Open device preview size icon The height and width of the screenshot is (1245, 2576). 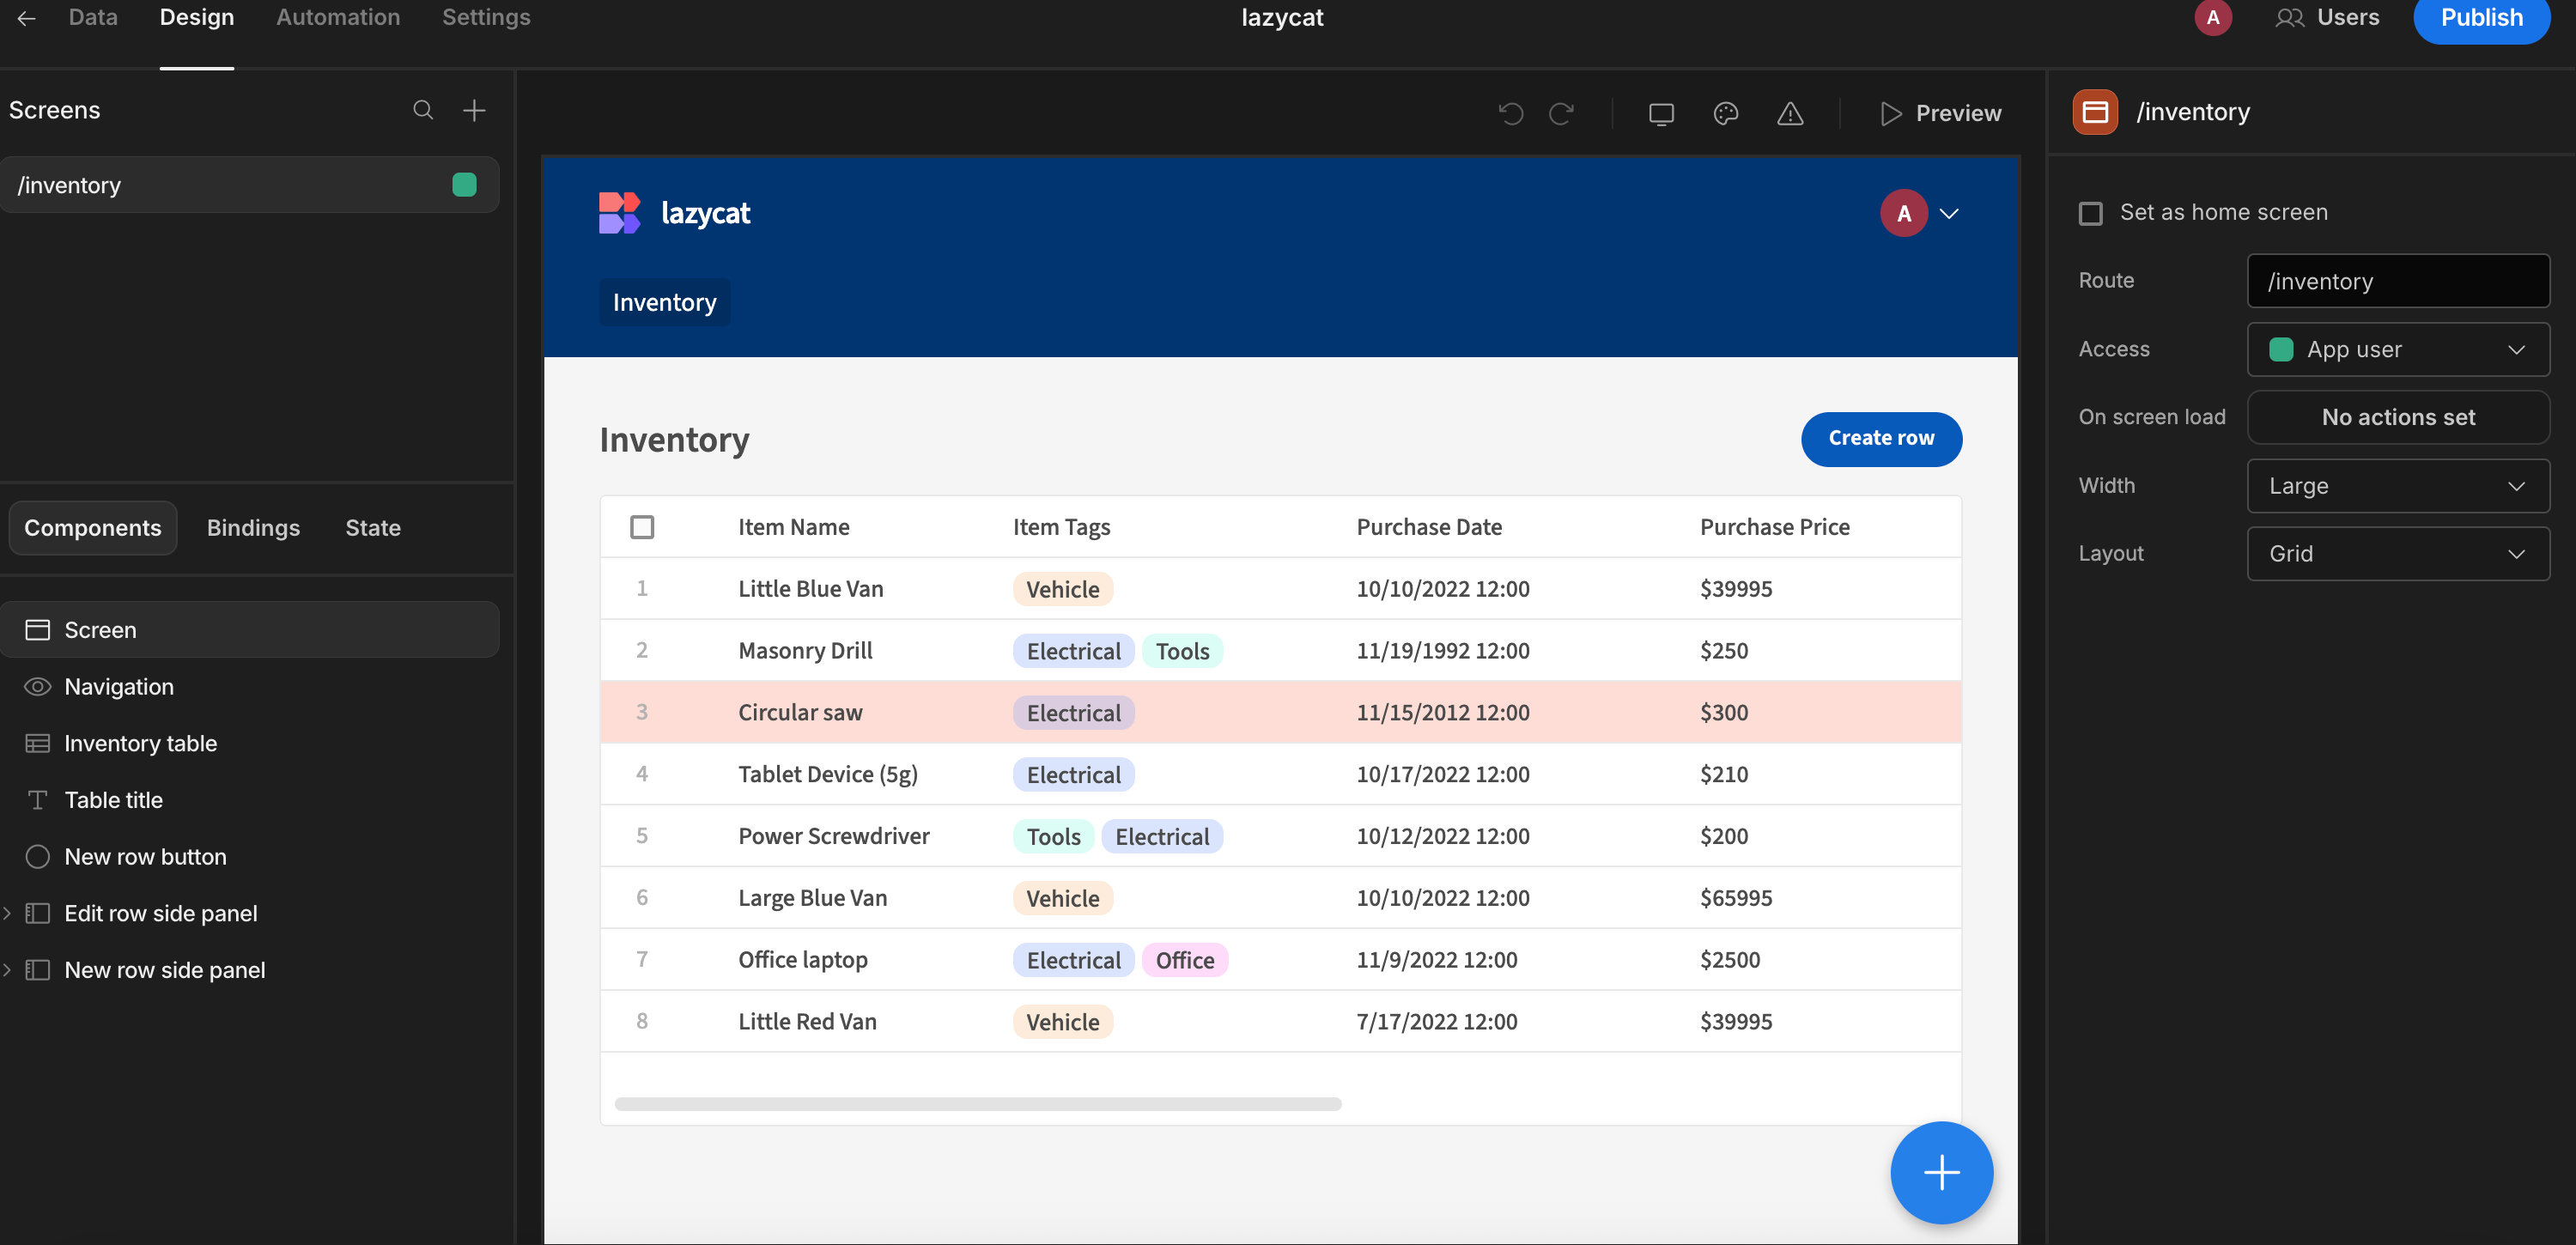pos(1661,113)
